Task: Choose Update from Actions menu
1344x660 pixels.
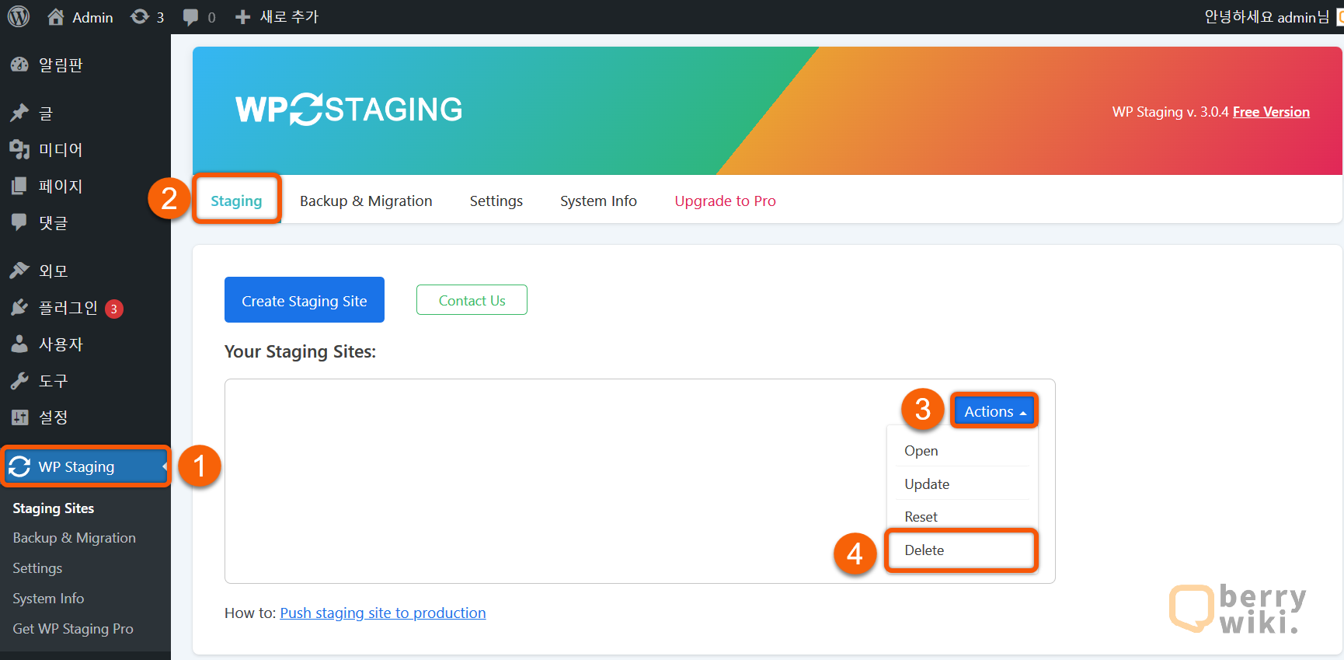Action: [x=962, y=484]
